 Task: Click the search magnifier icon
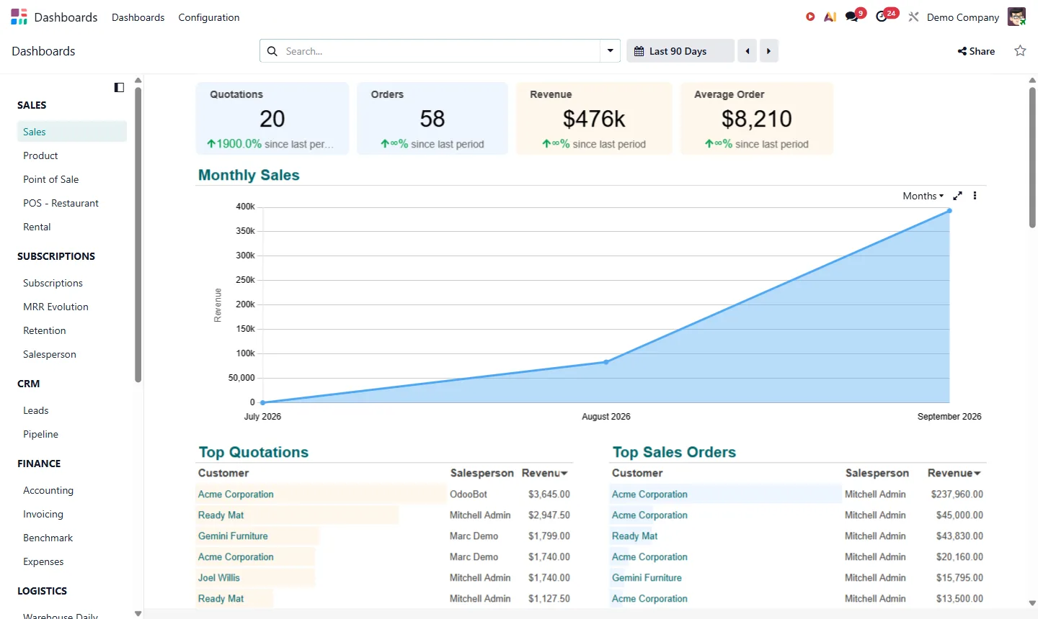click(x=272, y=51)
